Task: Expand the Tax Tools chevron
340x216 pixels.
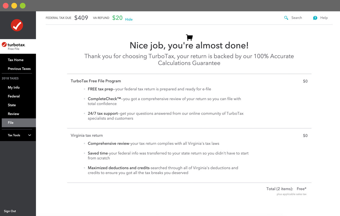Action: pos(30,135)
